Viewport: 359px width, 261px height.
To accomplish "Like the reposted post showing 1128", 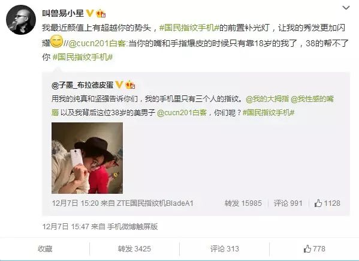I will (x=327, y=203).
